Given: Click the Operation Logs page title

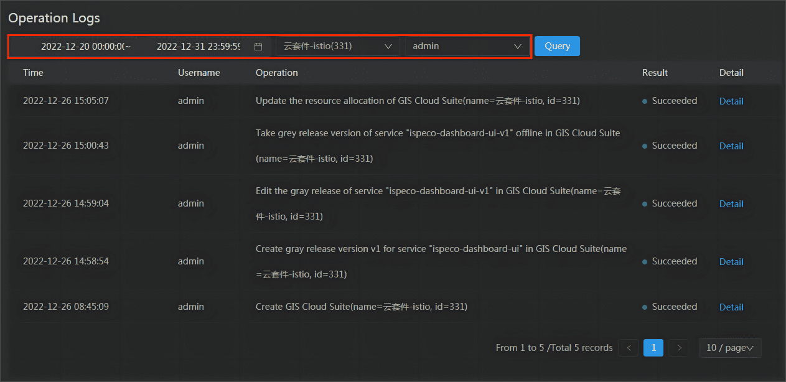Looking at the screenshot, I should click(54, 18).
